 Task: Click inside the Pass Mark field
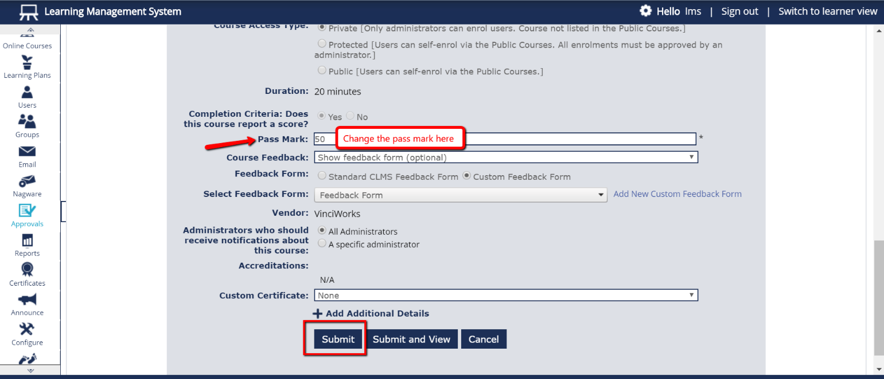[x=574, y=139]
